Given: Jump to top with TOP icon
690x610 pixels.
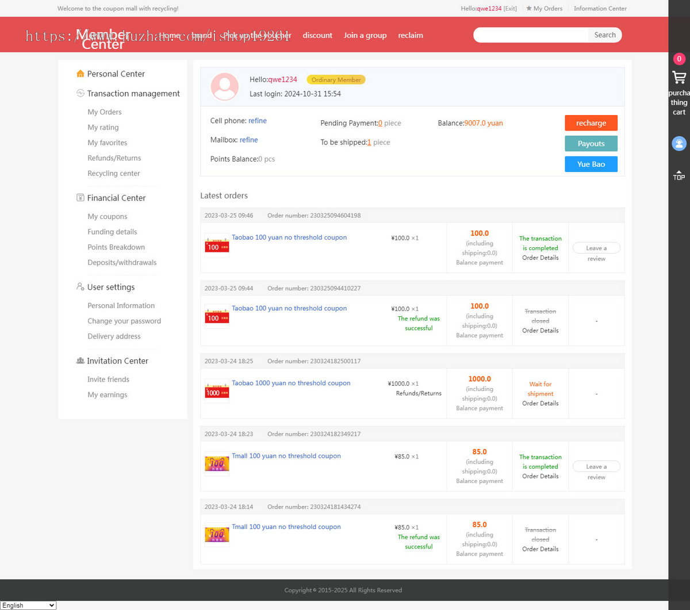Looking at the screenshot, I should 679,175.
